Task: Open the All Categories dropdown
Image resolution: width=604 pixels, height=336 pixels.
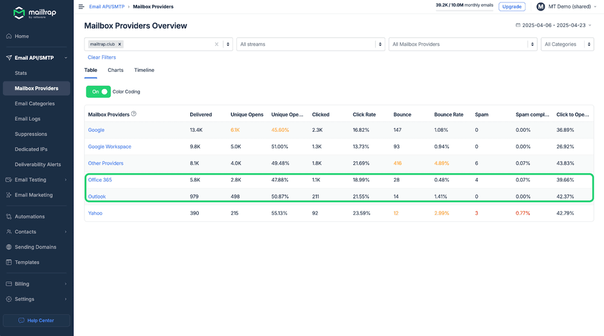Action: click(567, 44)
